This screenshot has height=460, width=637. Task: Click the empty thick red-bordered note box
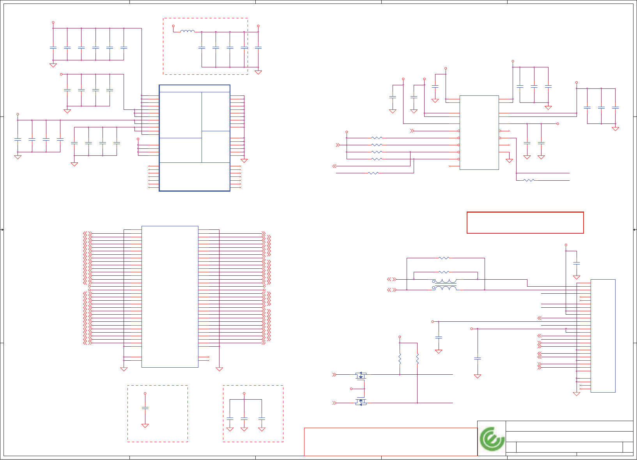[525, 223]
